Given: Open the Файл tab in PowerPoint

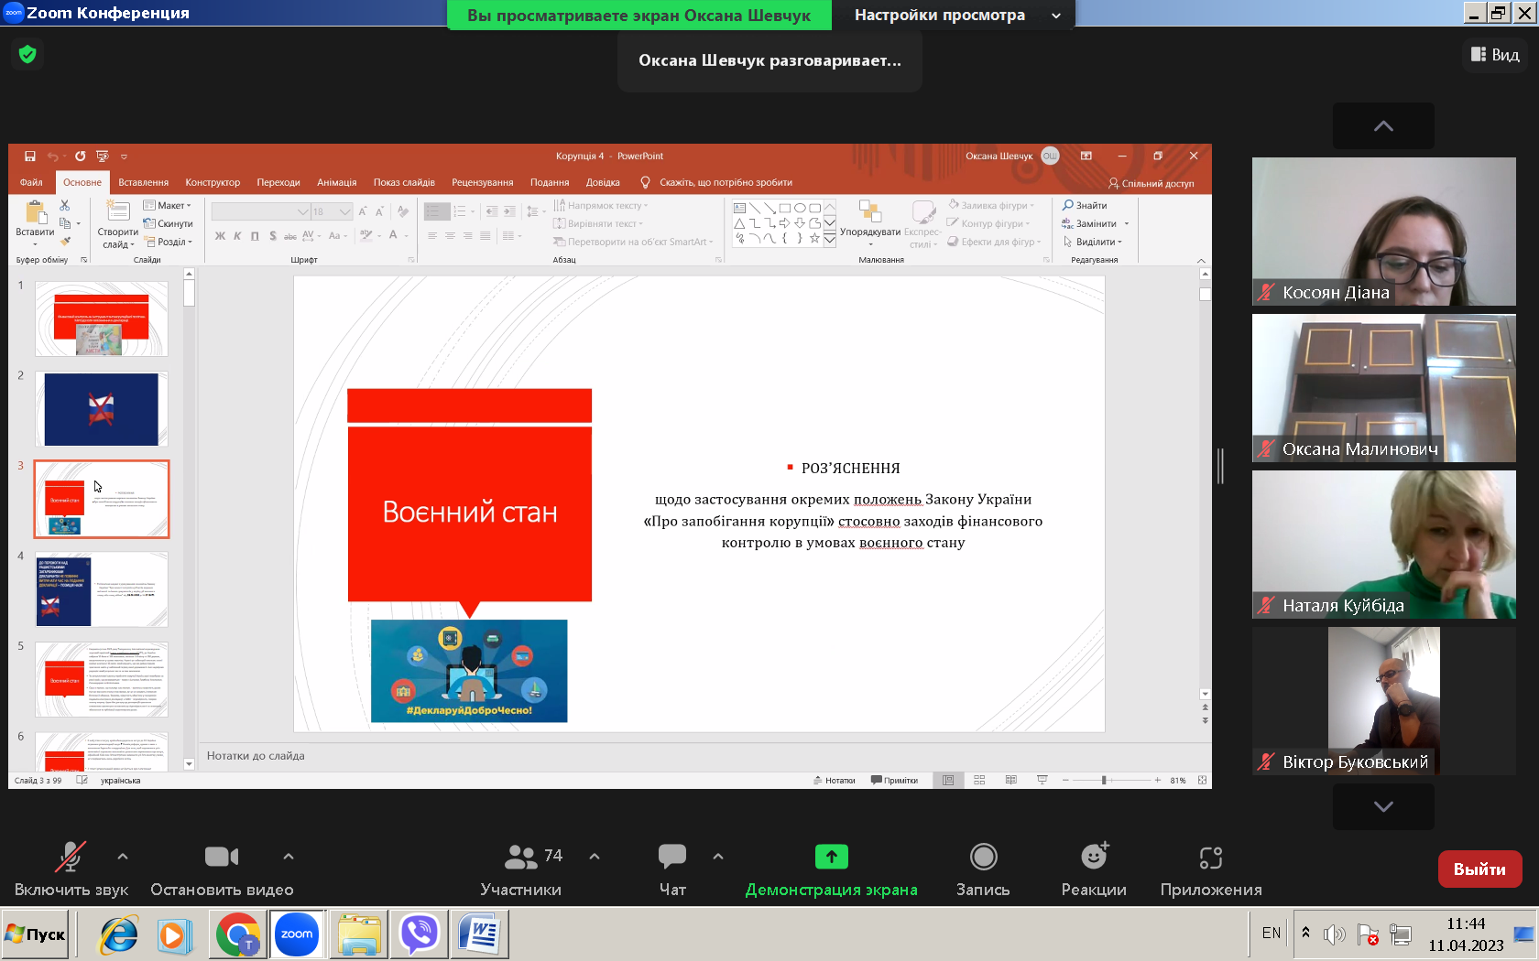Looking at the screenshot, I should (31, 182).
